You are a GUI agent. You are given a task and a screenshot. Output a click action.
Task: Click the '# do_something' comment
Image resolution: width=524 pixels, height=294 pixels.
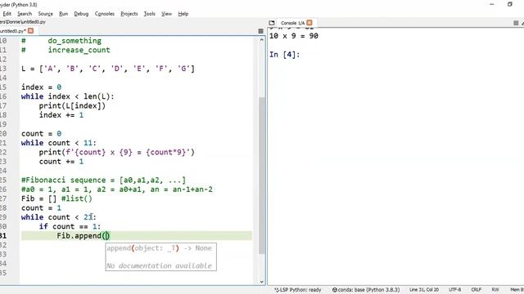pos(61,41)
